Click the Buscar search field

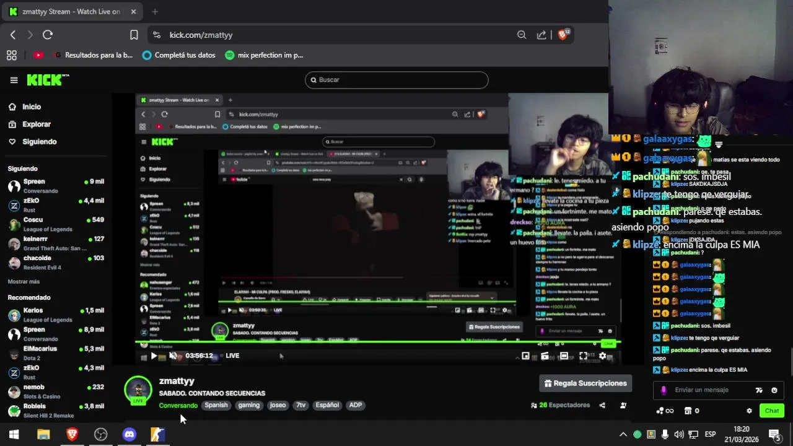click(x=396, y=80)
